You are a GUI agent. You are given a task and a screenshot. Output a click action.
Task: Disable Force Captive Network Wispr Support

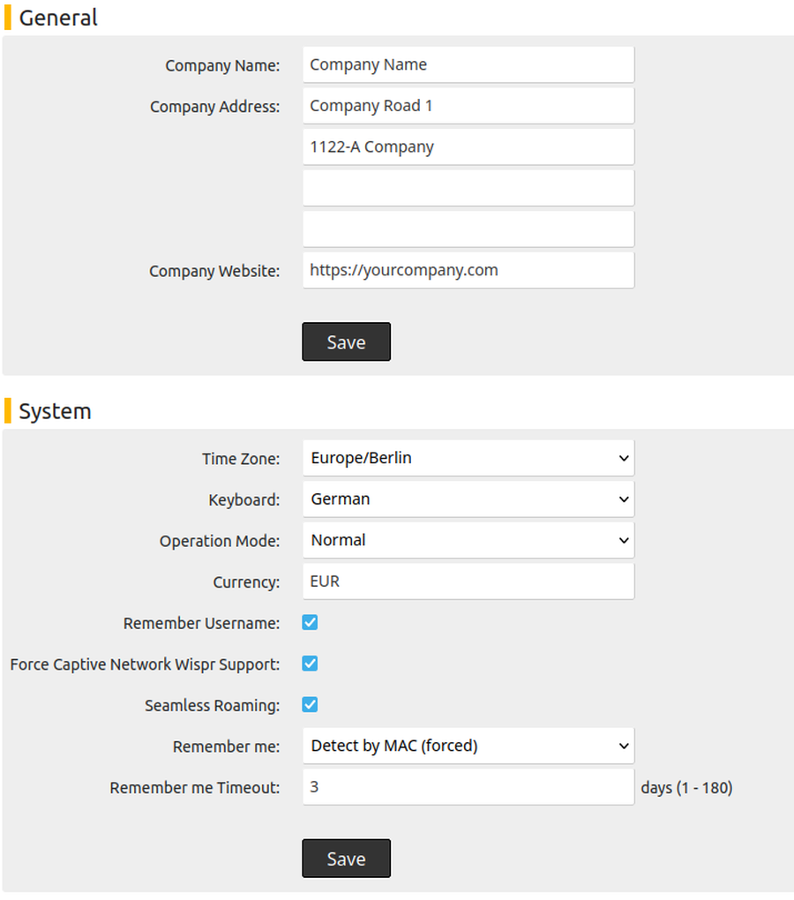[x=310, y=664]
